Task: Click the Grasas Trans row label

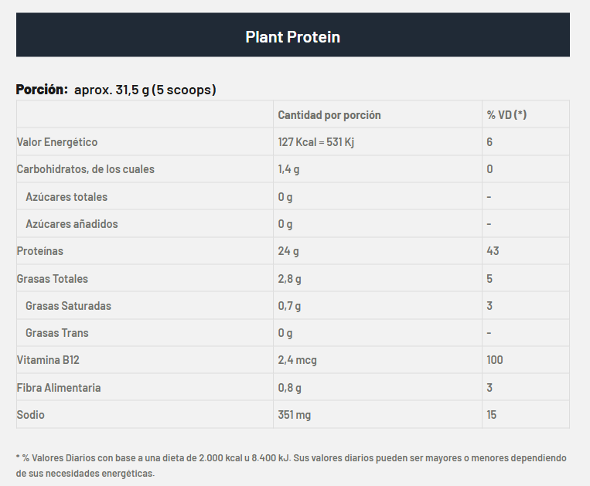Action: (x=57, y=333)
